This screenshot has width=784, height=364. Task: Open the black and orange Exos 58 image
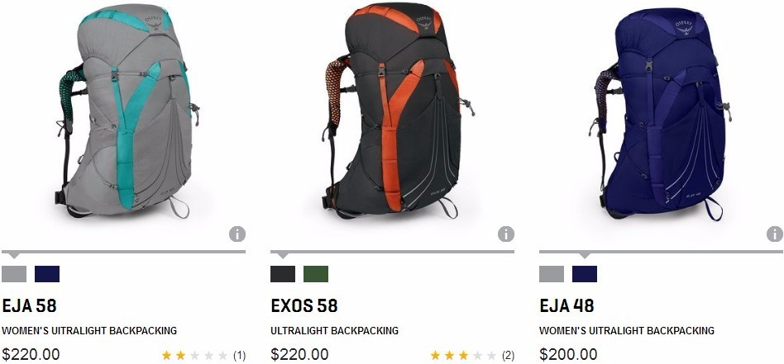398,111
